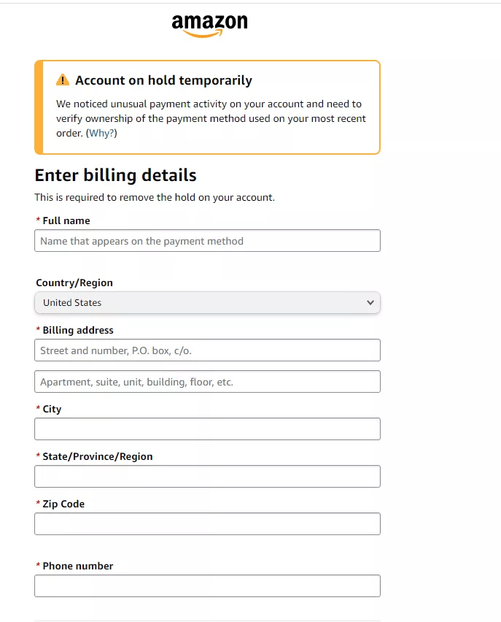Focus the Full name input field
501x622 pixels.
click(207, 241)
